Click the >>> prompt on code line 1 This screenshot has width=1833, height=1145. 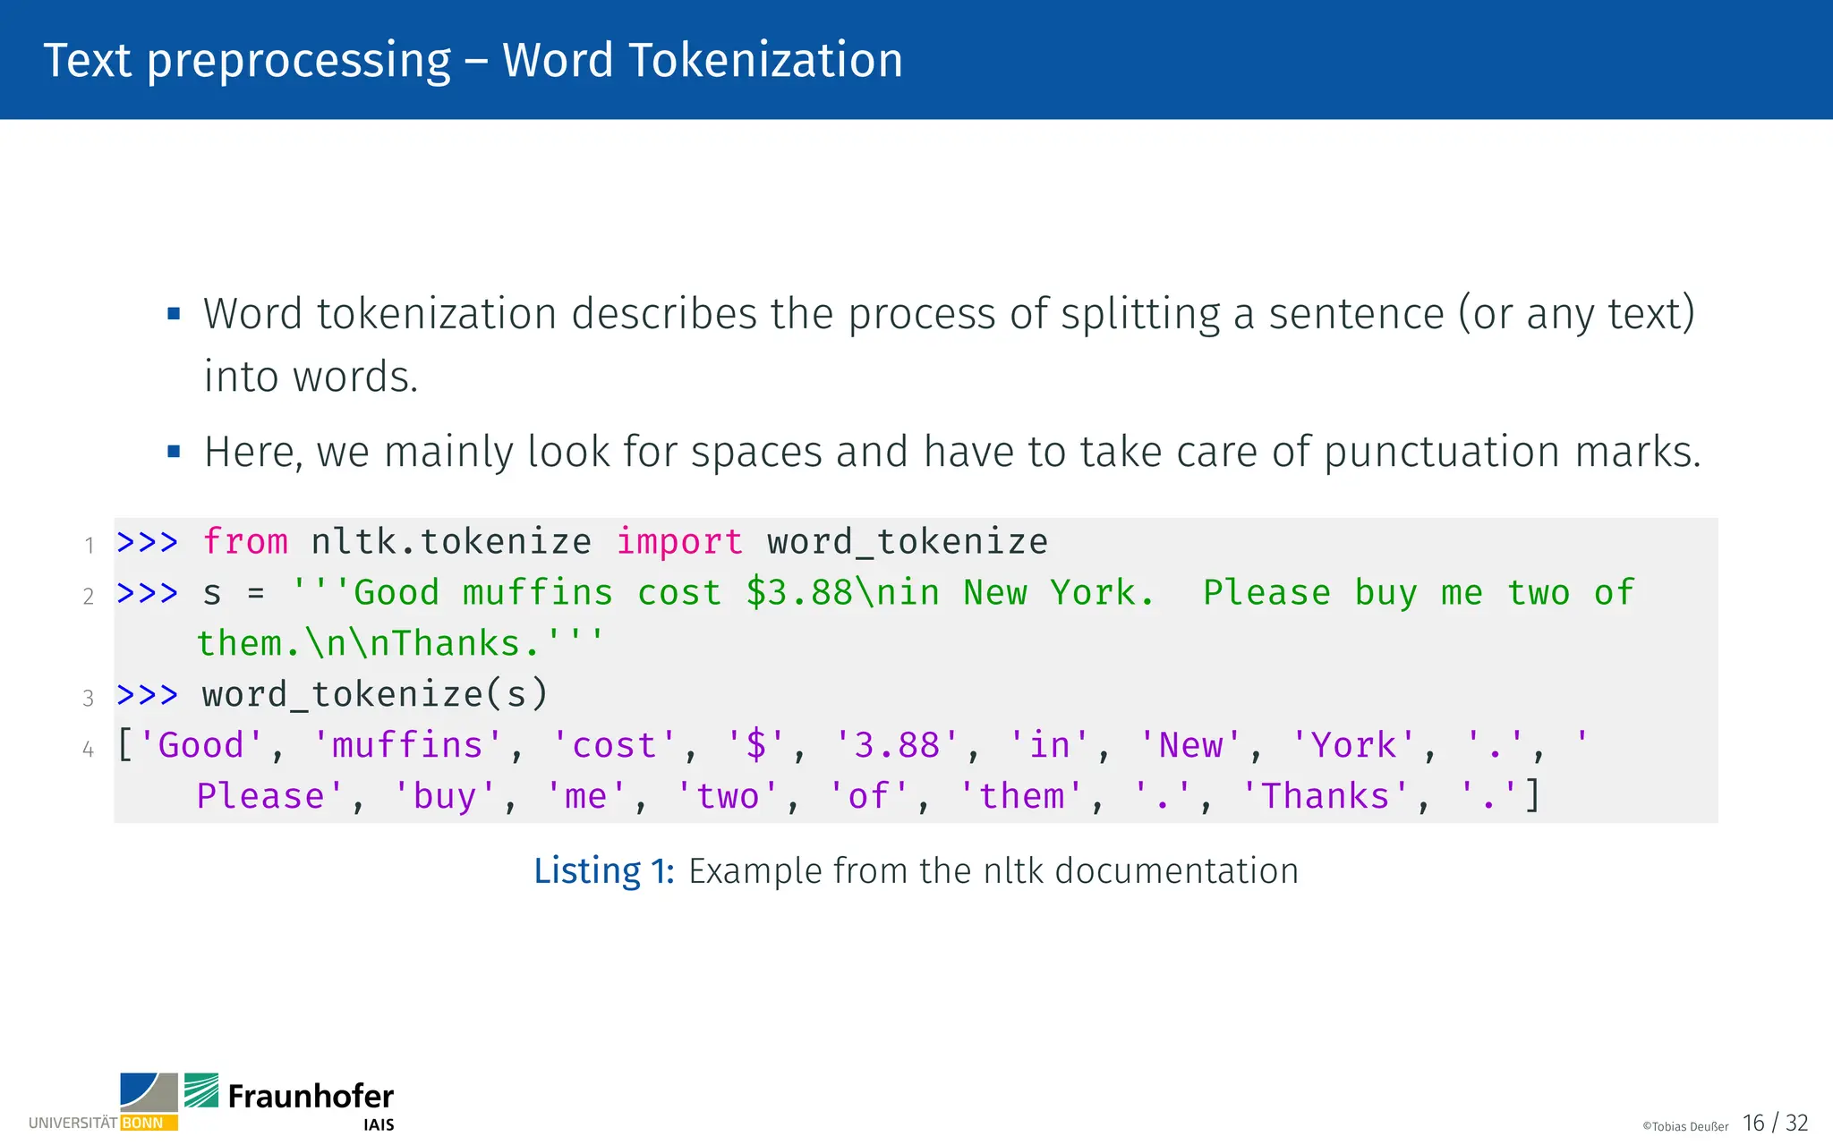click(x=147, y=542)
